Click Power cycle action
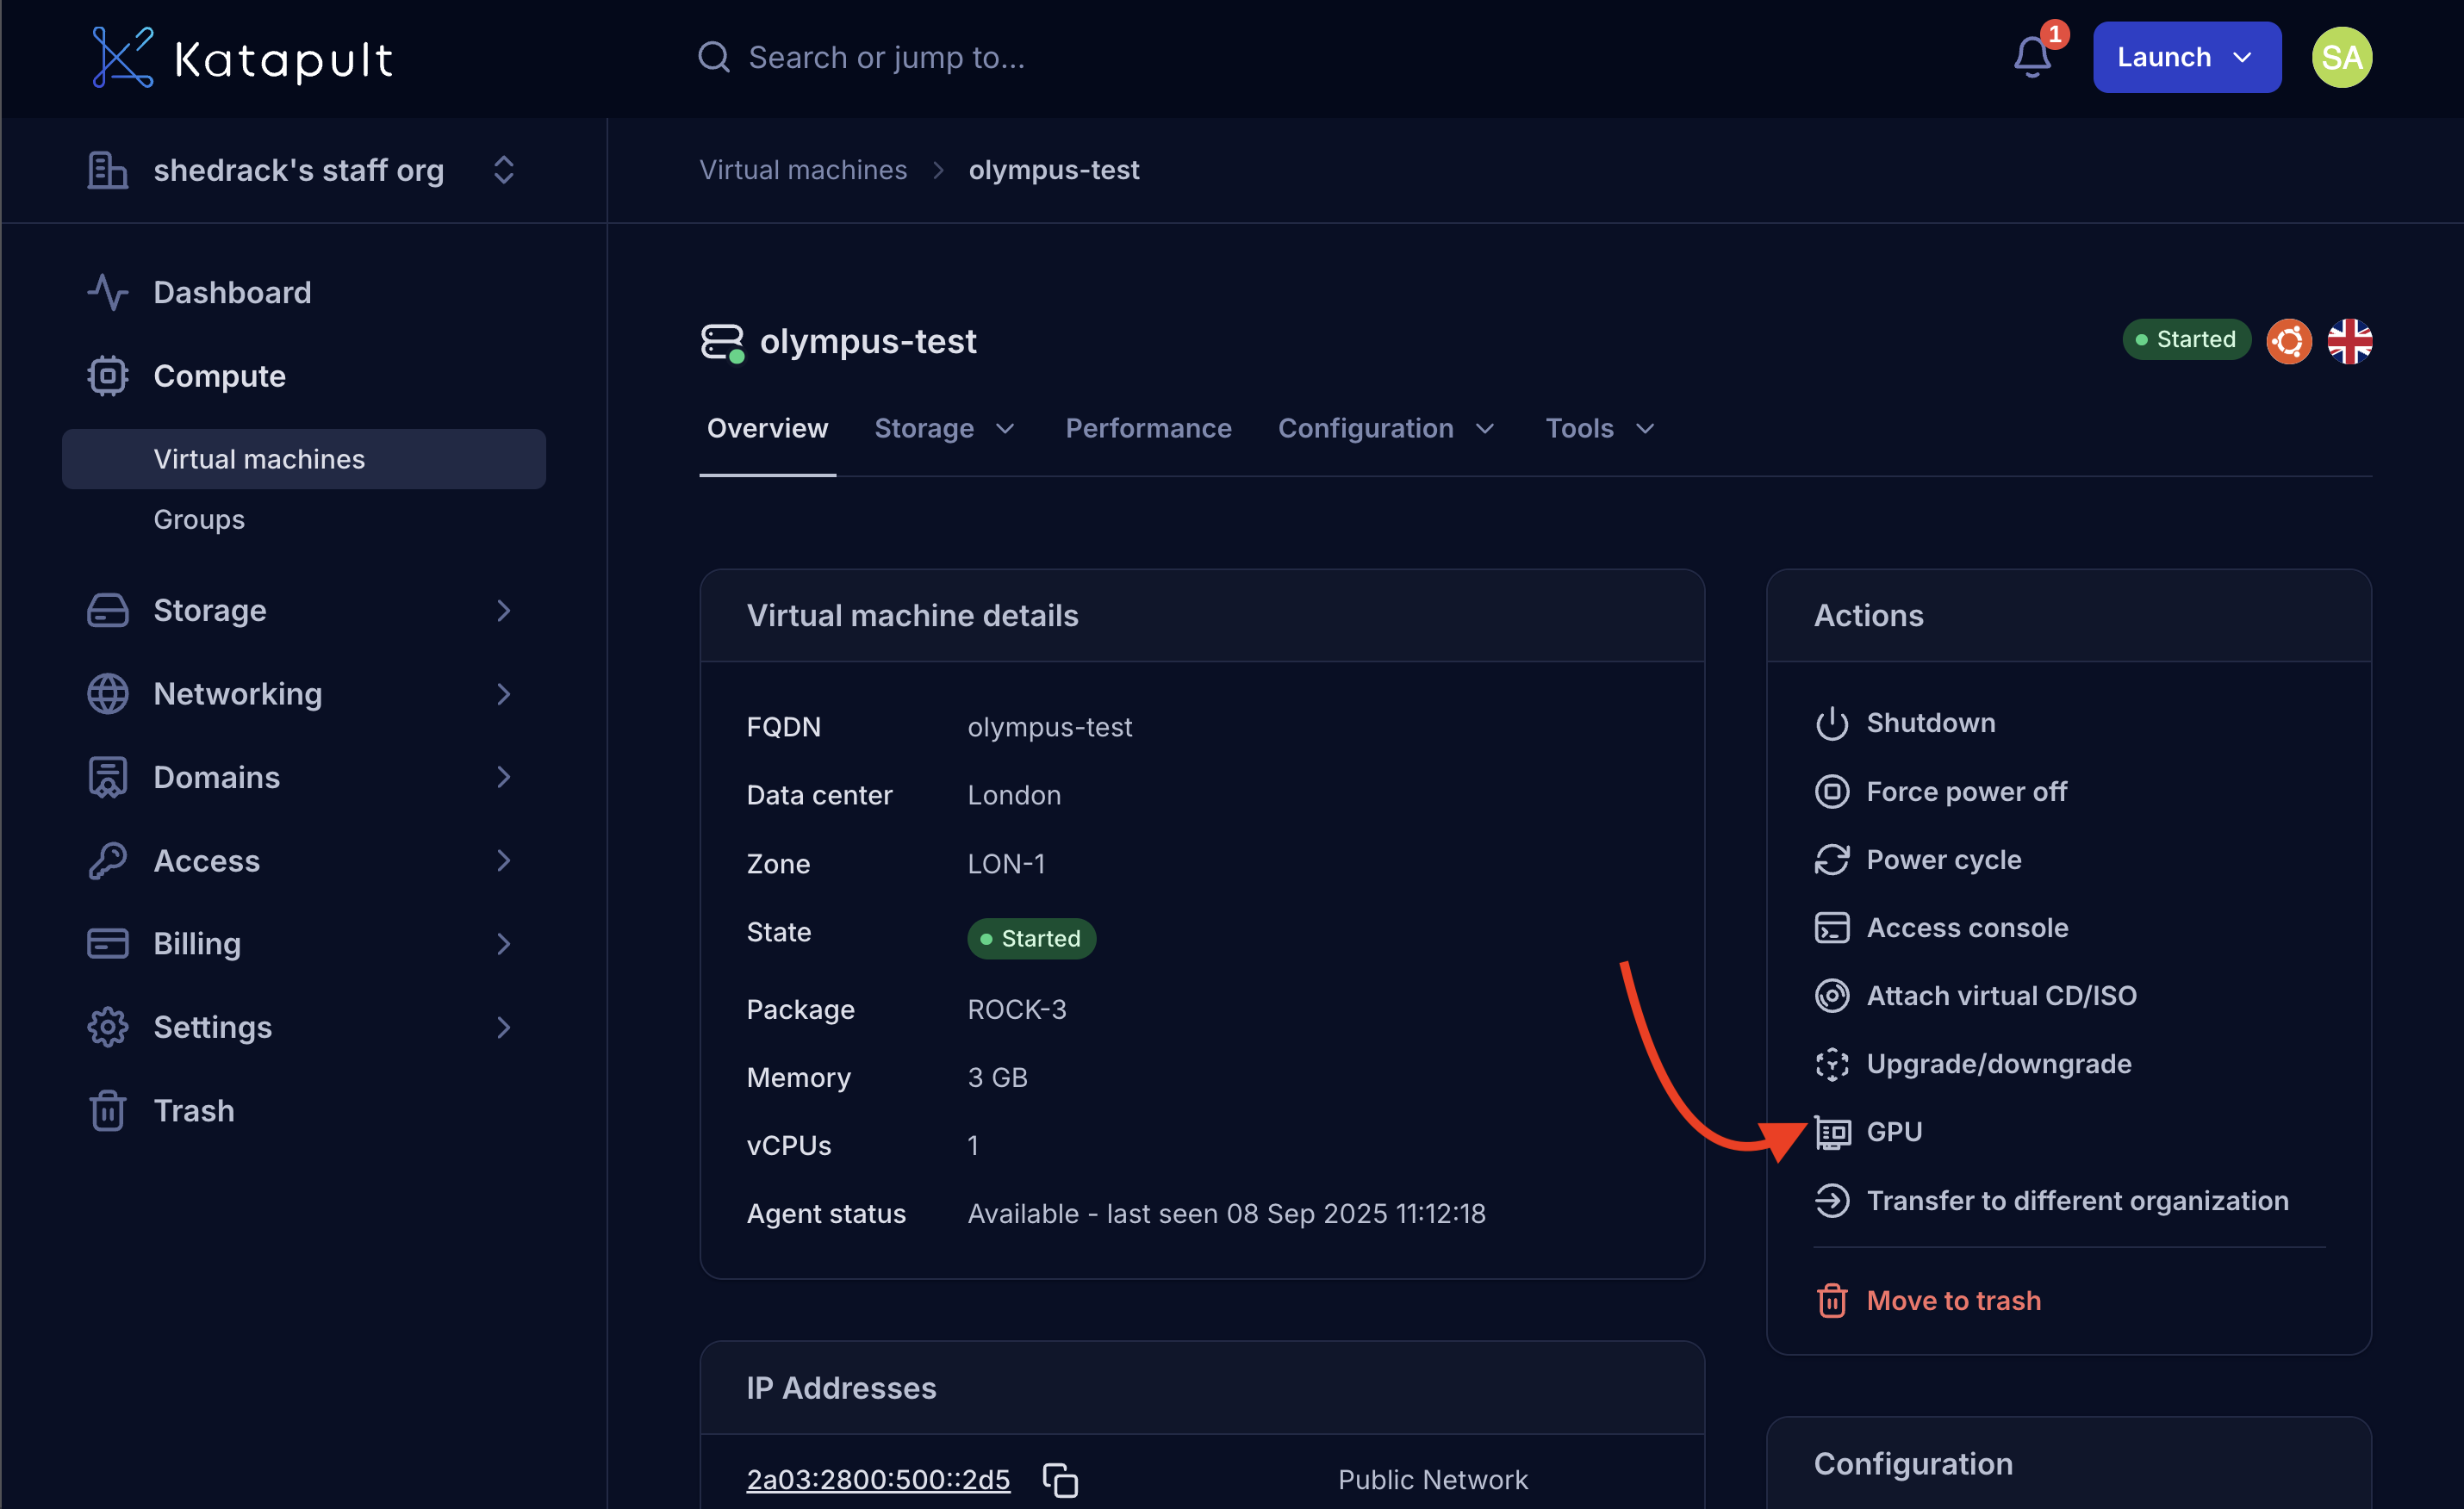The image size is (2464, 1509). tap(1943, 859)
